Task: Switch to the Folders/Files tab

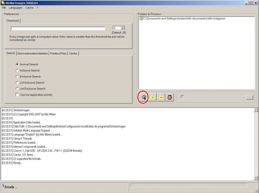Action: pyautogui.click(x=58, y=53)
